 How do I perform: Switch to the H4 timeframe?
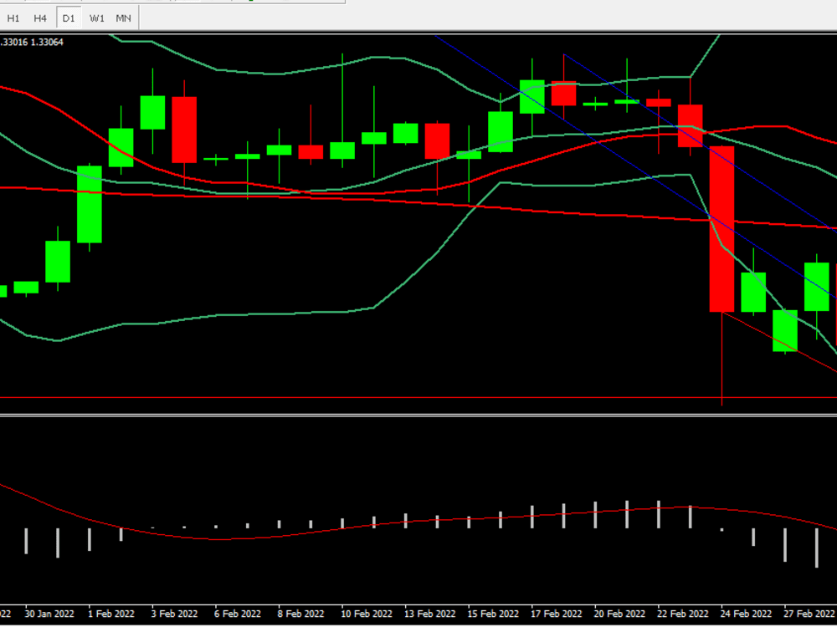pos(40,18)
